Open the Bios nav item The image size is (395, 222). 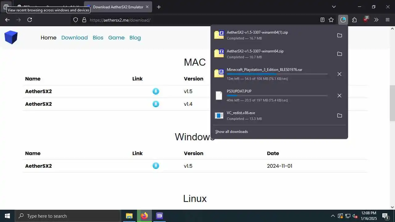click(x=98, y=38)
